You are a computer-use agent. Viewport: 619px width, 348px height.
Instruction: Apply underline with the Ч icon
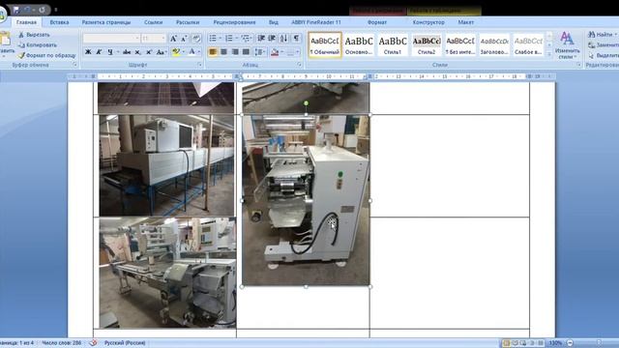[x=109, y=51]
